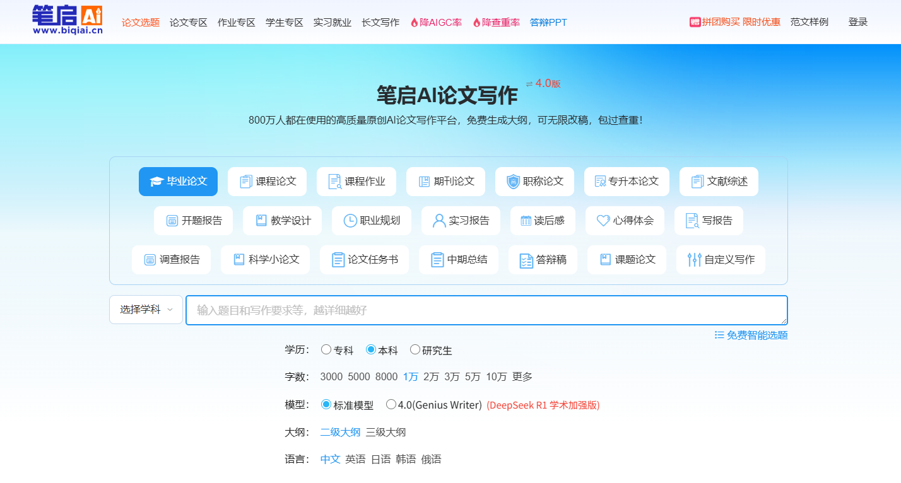Click the 登录 login link
This screenshot has width=901, height=483.
point(858,22)
